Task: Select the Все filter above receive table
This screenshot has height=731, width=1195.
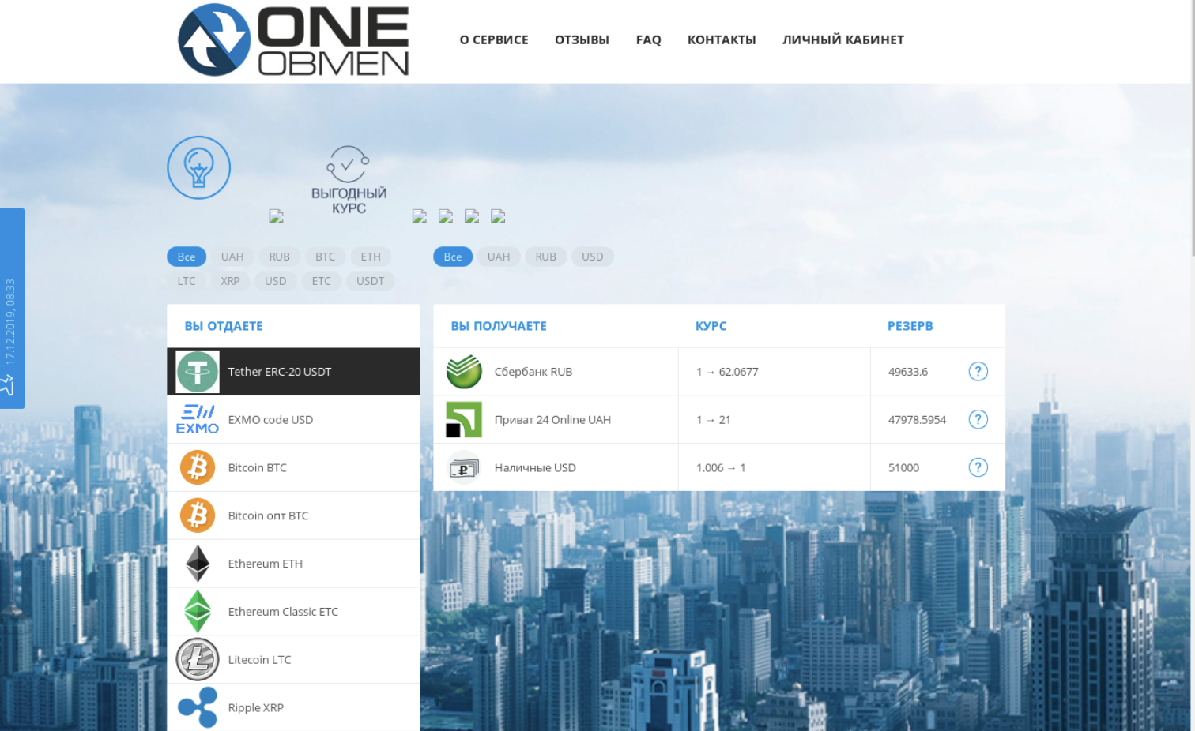Action: tap(453, 257)
